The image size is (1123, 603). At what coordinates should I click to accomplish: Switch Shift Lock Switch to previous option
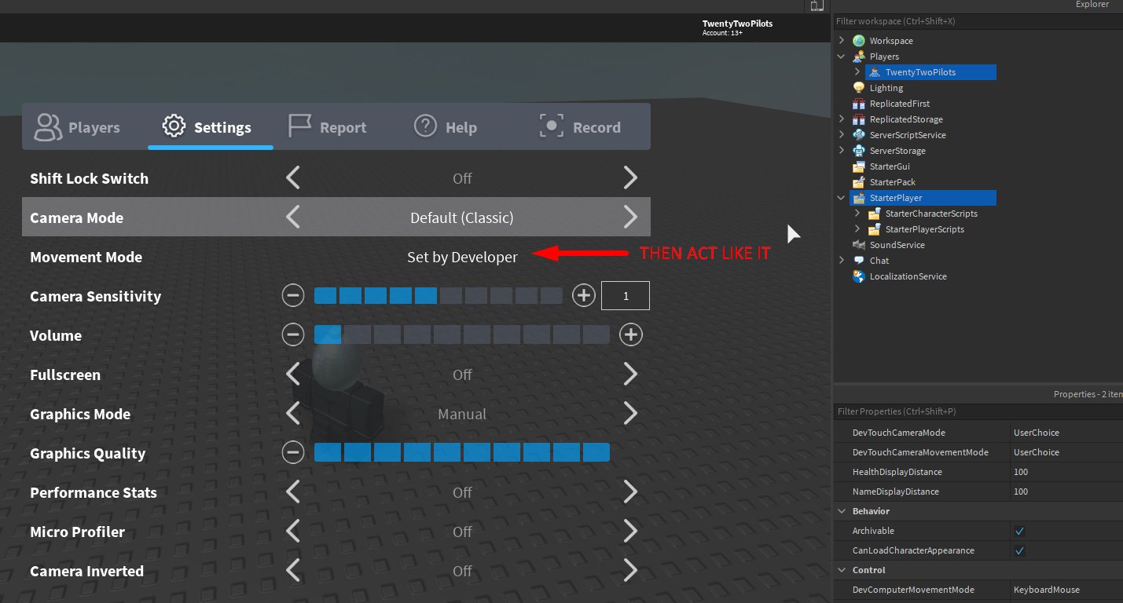point(293,178)
